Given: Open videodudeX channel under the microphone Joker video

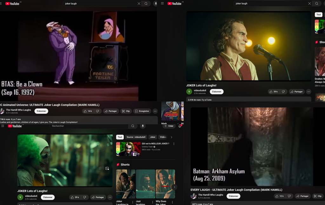Looking at the screenshot, I should 200,91.
